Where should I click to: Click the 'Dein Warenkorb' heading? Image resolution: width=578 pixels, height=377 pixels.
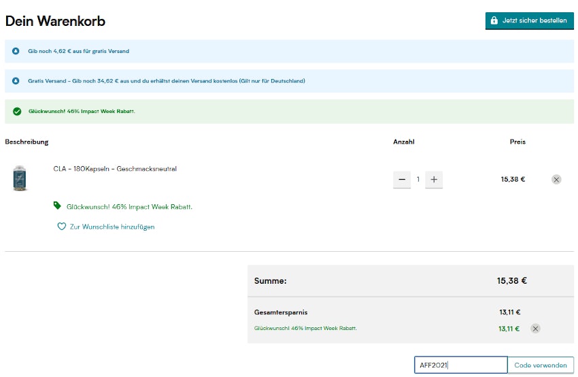coord(55,21)
